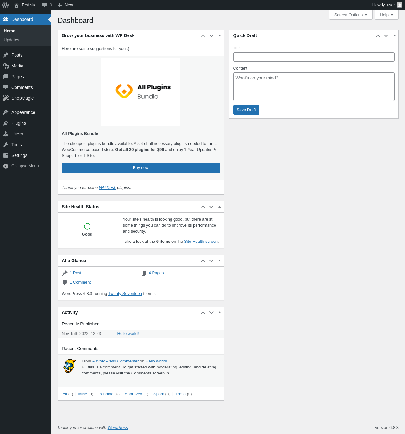Open the WordPress link in the footer

point(118,428)
